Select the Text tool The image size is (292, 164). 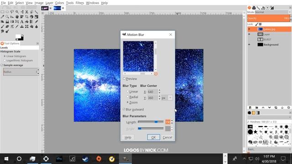(22, 21)
